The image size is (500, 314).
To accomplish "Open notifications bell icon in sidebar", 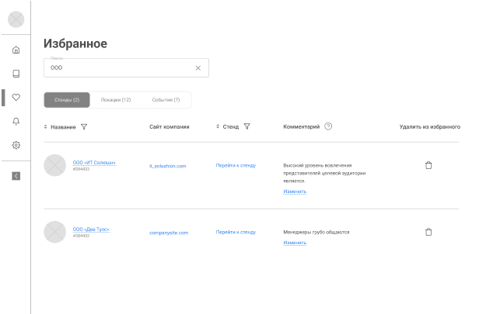I will coord(16,121).
